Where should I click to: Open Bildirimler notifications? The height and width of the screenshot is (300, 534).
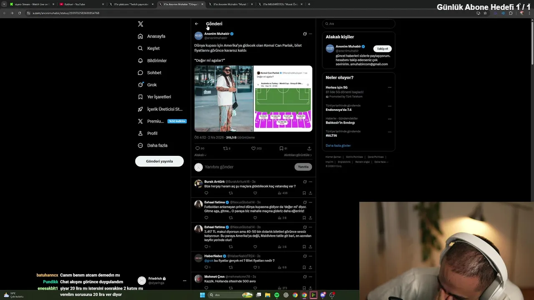[x=152, y=60]
